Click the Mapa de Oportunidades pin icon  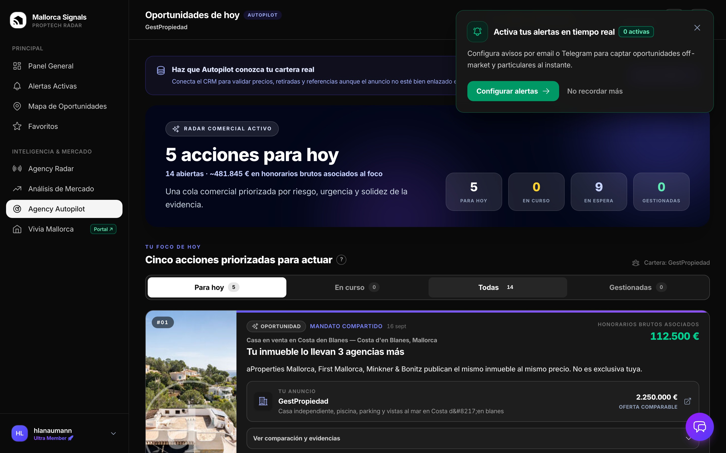pyautogui.click(x=17, y=106)
